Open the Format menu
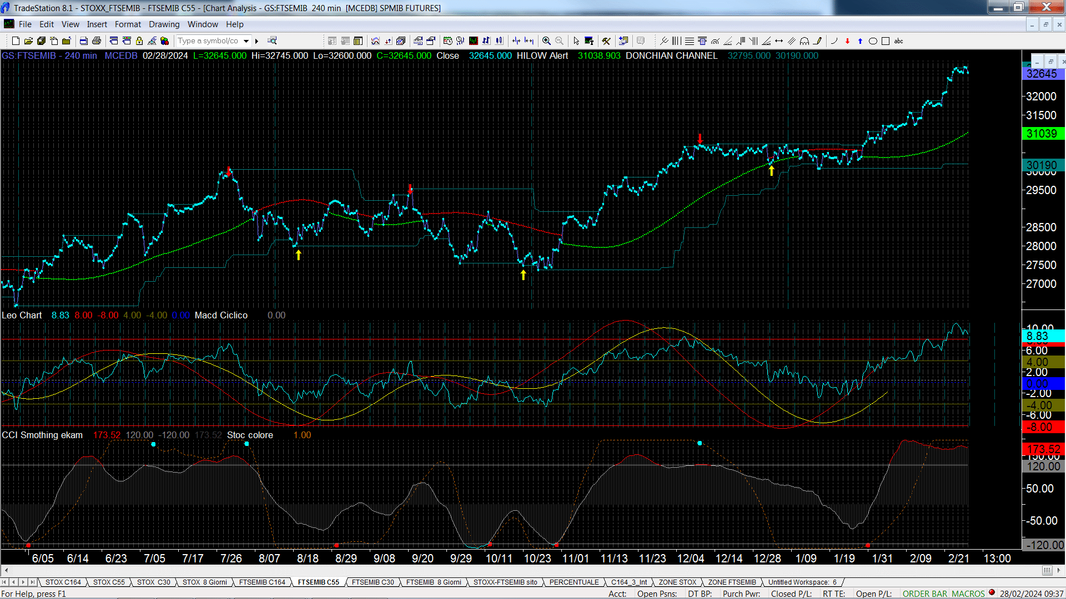The height and width of the screenshot is (599, 1066). point(128,24)
